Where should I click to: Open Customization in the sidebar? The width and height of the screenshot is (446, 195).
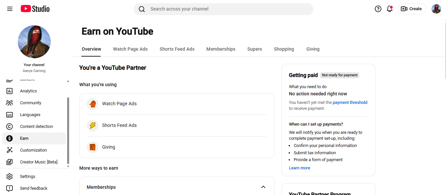click(x=34, y=150)
